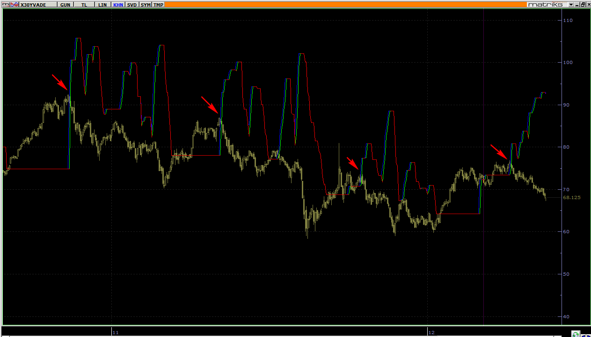591x337 pixels.
Task: Click the date label 11 on time axis
Action: 116,332
